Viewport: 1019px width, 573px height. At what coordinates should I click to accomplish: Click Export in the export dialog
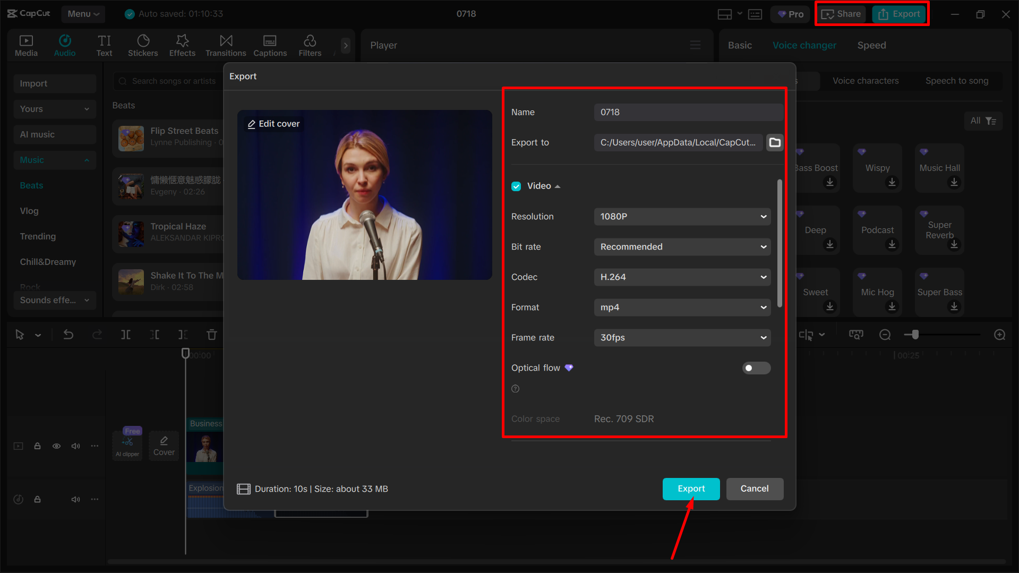pyautogui.click(x=691, y=489)
